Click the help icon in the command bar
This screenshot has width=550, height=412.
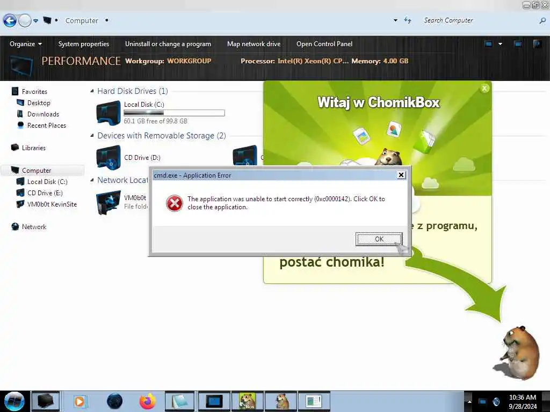click(537, 44)
